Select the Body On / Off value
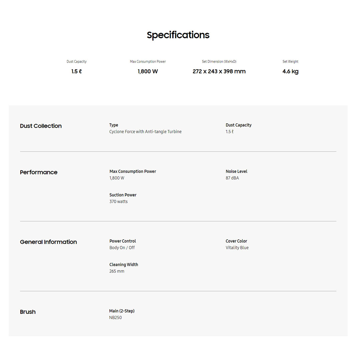The width and height of the screenshot is (361, 361). pyautogui.click(x=122, y=248)
